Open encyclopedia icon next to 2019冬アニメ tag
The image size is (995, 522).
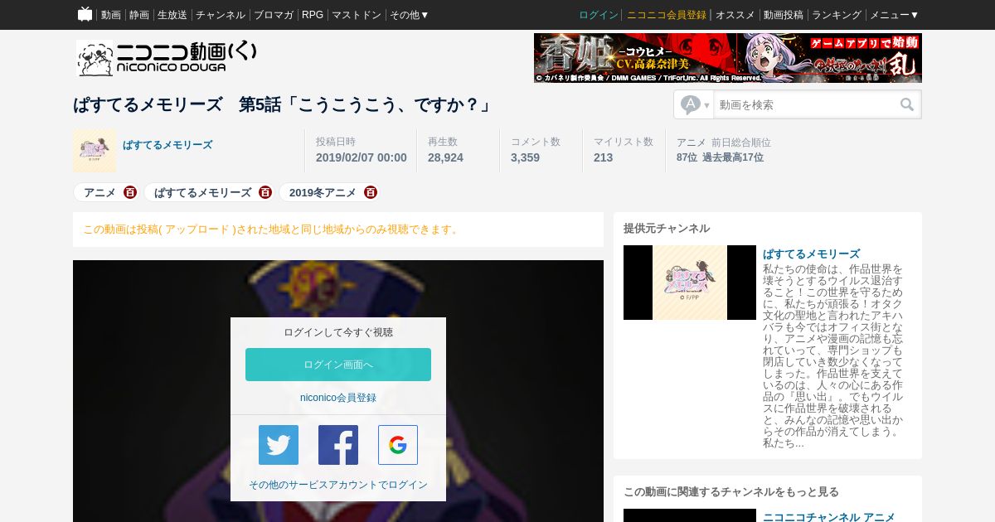[371, 192]
